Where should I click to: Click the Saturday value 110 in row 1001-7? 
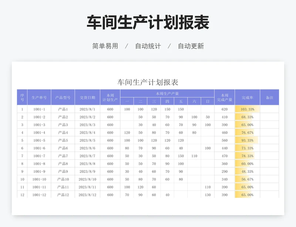[x=194, y=156]
